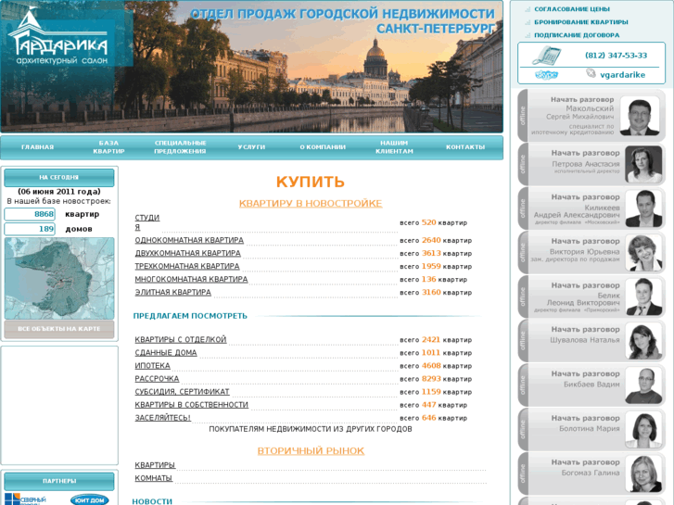The width and height of the screenshot is (674, 505).
Task: Click the 2640 one-room apartments count
Action: (431, 240)
